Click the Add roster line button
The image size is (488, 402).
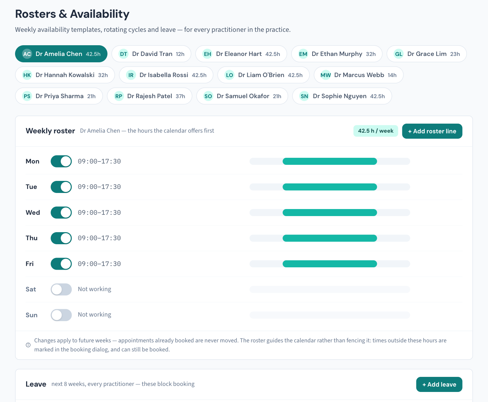(x=432, y=131)
